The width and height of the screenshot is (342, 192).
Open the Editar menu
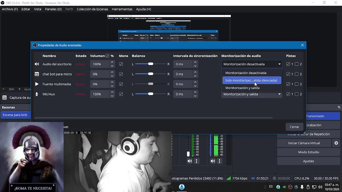[26, 9]
